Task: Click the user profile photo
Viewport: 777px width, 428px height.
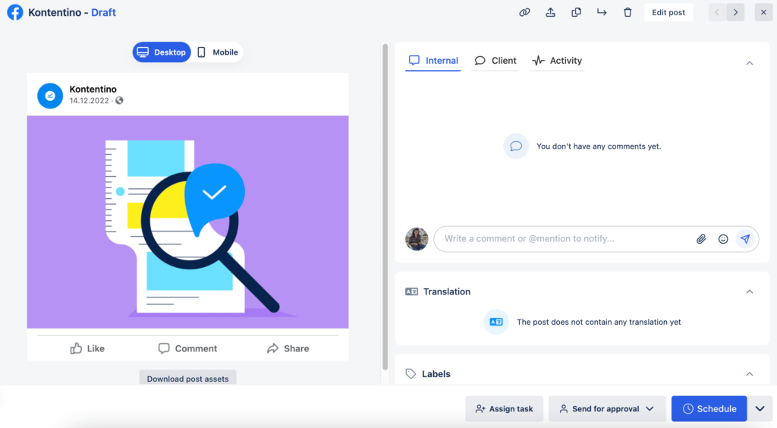Action: tap(417, 239)
